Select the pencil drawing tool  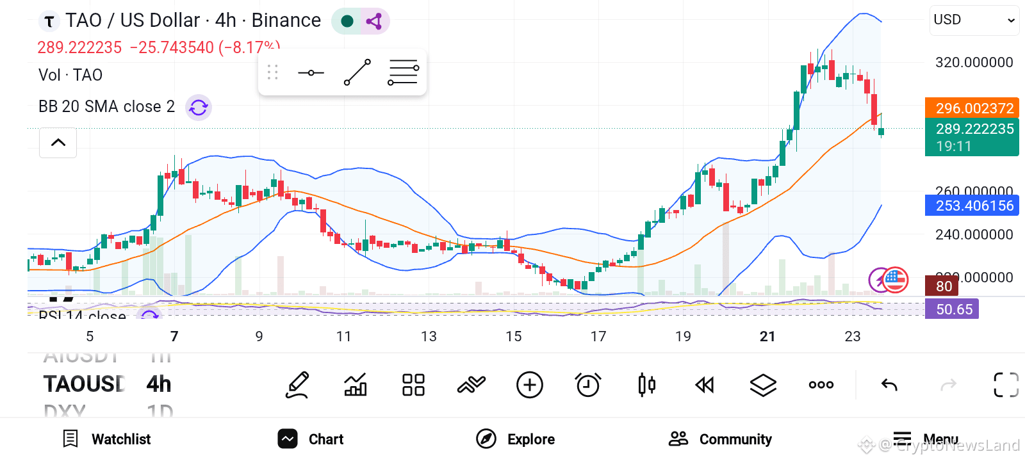[x=298, y=385]
